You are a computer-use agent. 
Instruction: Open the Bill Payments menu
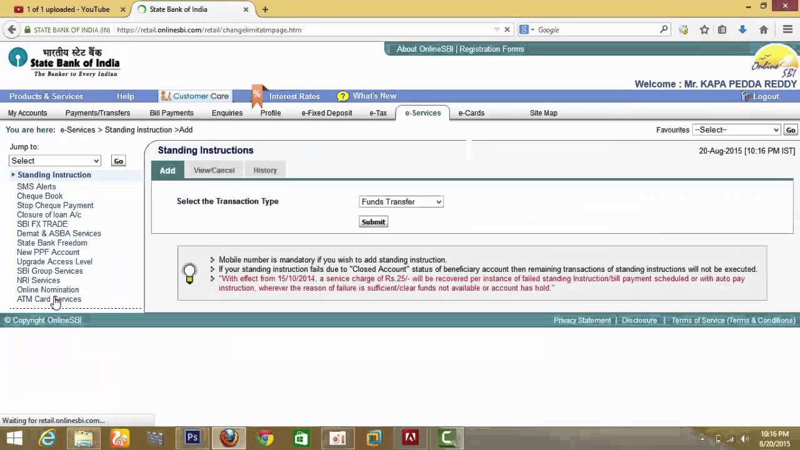pos(171,113)
